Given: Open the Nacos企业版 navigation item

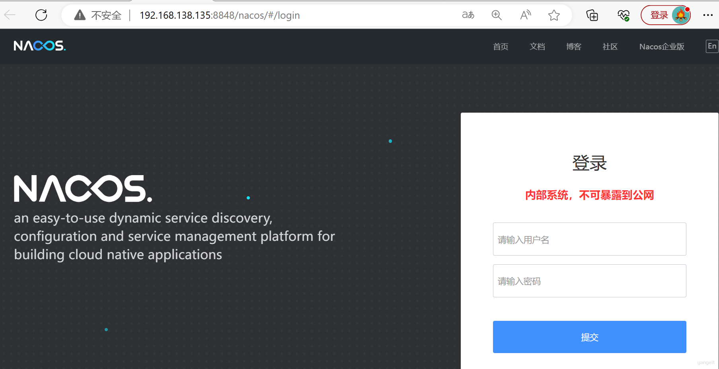Looking at the screenshot, I should click(x=662, y=47).
